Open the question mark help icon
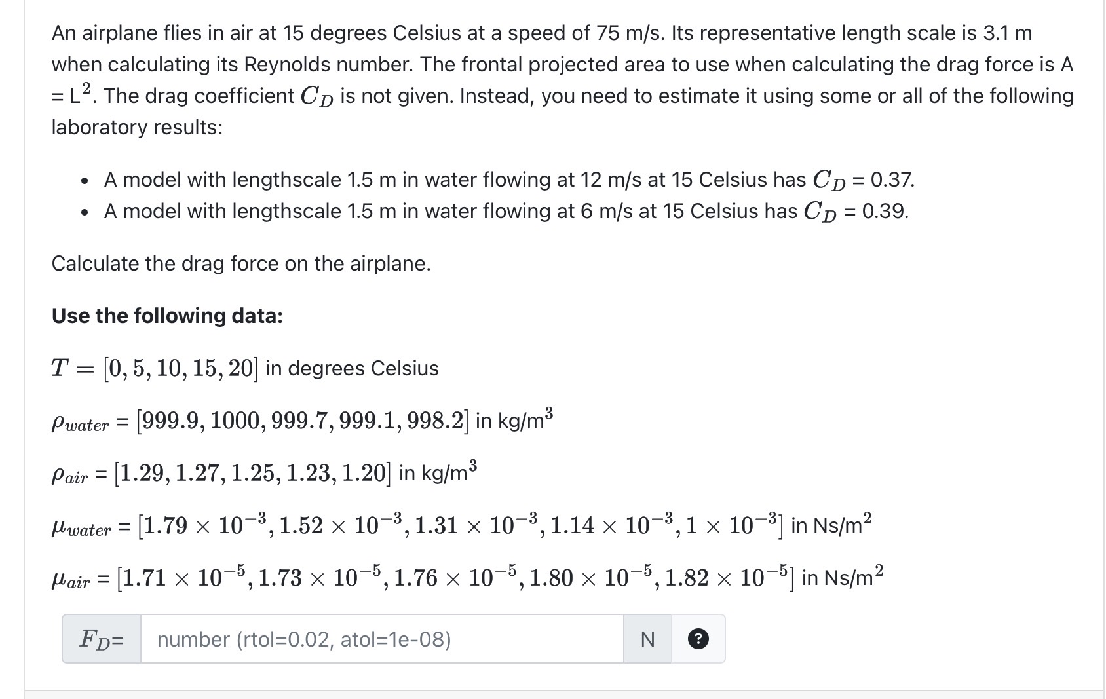 [x=698, y=639]
